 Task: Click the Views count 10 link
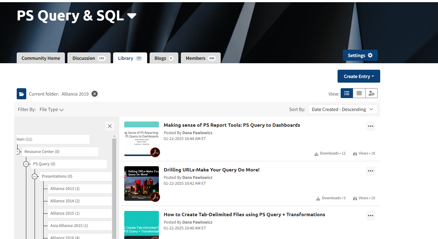point(367,198)
